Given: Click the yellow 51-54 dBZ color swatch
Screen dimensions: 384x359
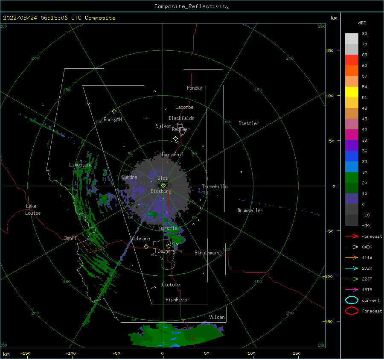Looking at the screenshot, I should pyautogui.click(x=352, y=92).
